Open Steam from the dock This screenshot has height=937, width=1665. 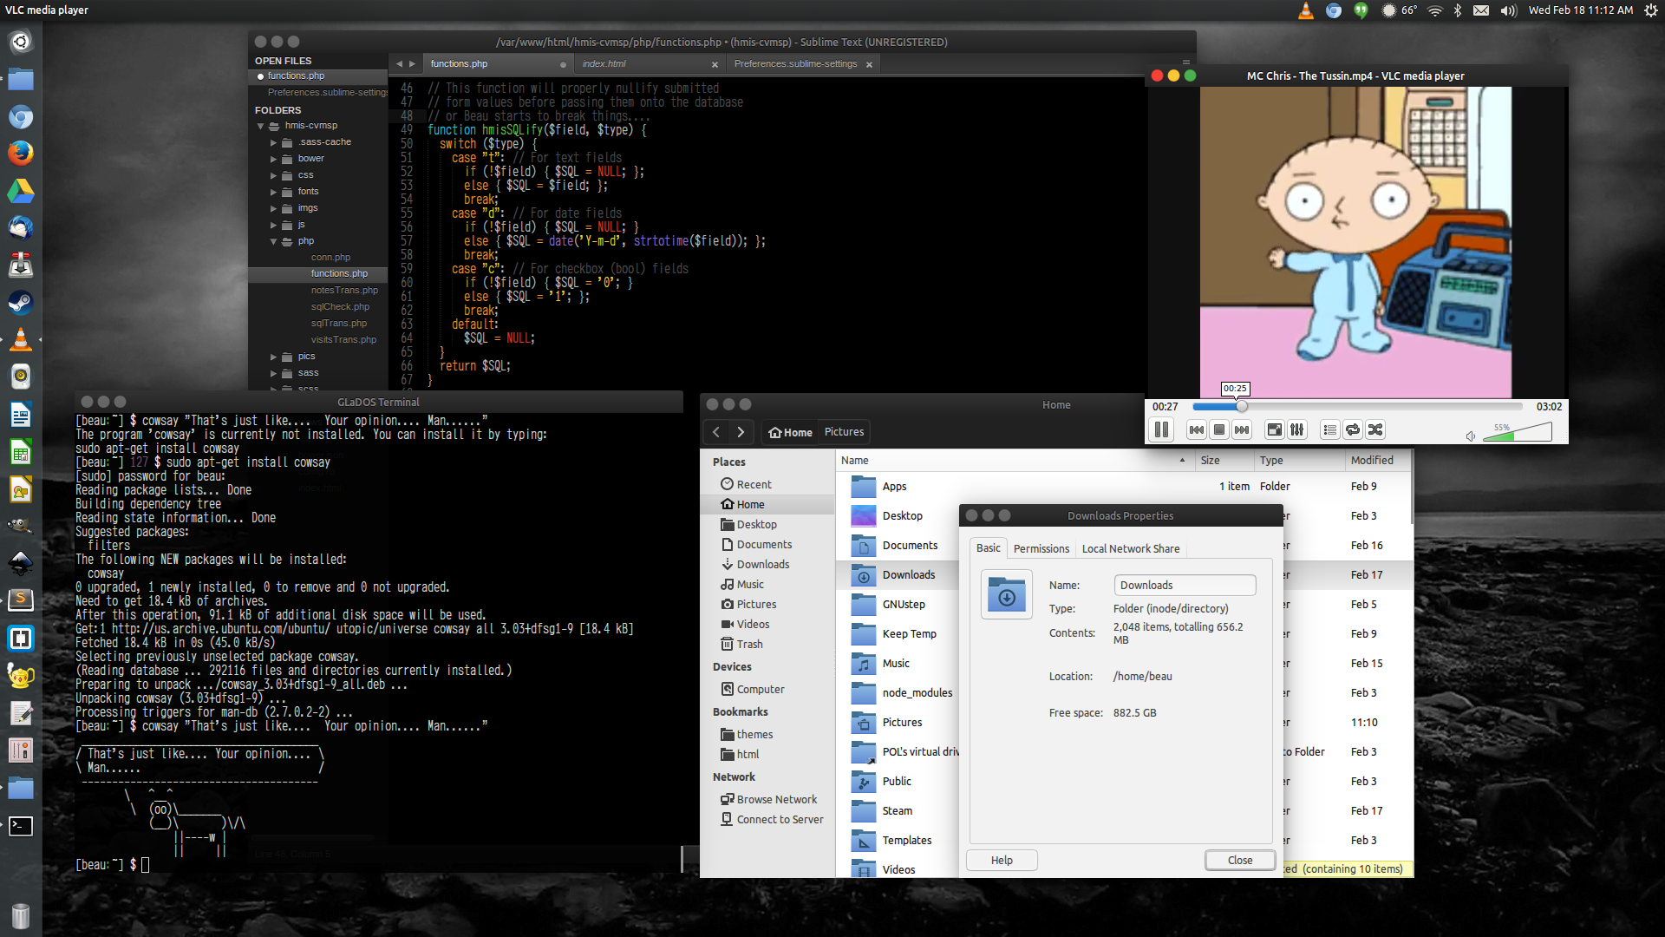point(21,303)
